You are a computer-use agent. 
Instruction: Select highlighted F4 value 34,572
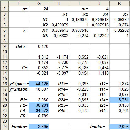click(x=39, y=110)
